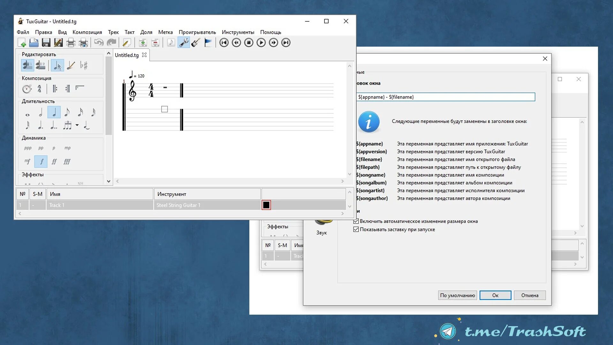This screenshot has height=345, width=613.
Task: Insert close-repeat bar icon
Action: [x=67, y=88]
